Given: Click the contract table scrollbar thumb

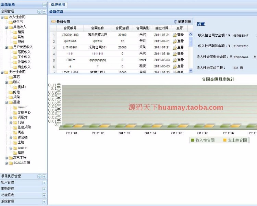Looking at the screenshot, I should pos(191,42).
